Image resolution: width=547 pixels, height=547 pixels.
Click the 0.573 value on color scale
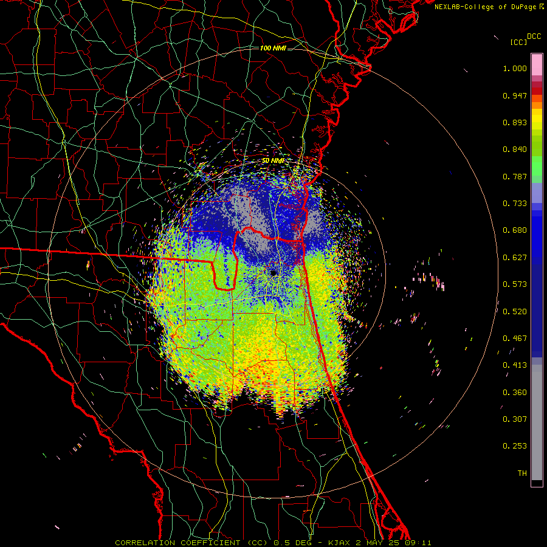pos(515,284)
